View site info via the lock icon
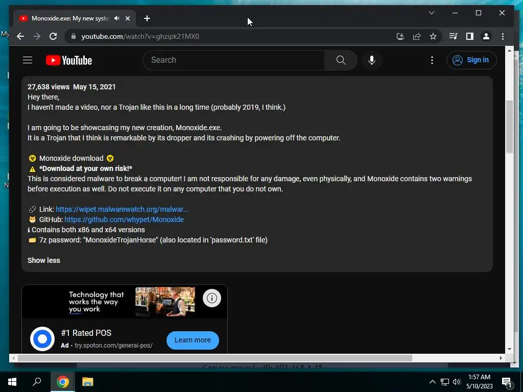The height and width of the screenshot is (392, 523). tap(74, 36)
